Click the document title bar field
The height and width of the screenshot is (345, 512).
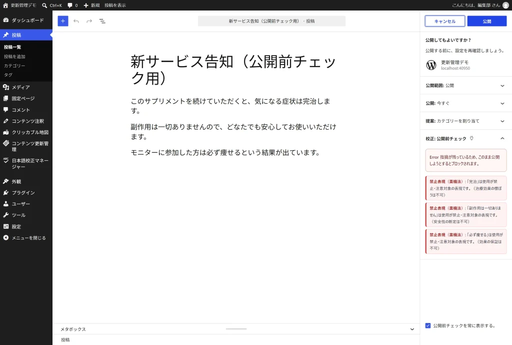(271, 21)
